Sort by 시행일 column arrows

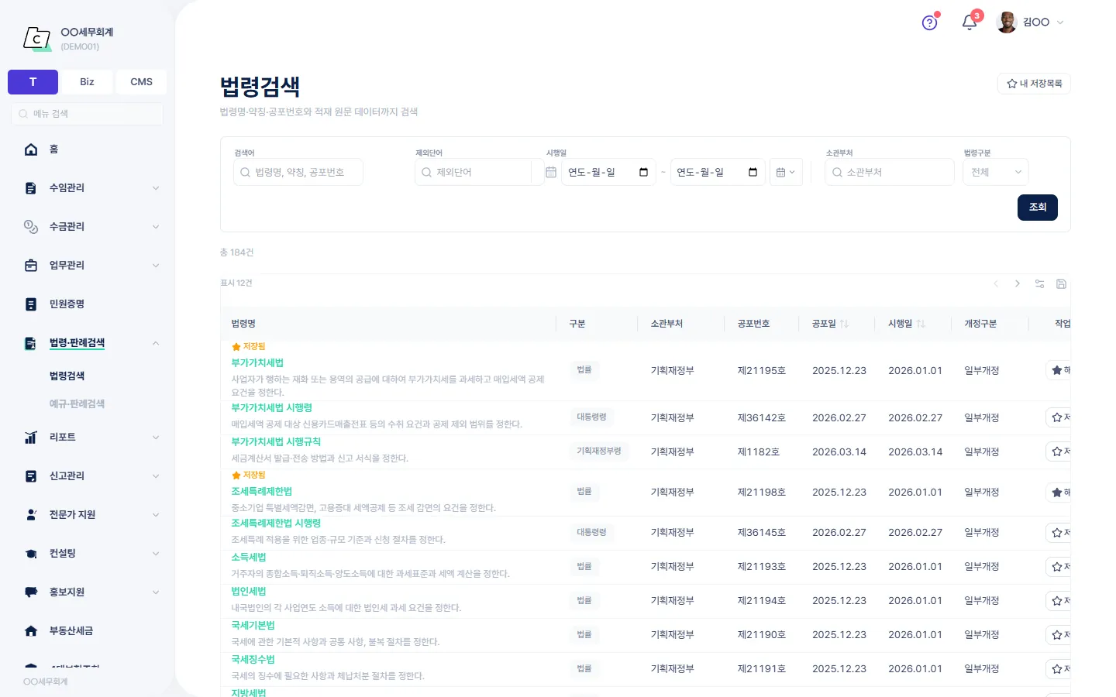(x=921, y=324)
